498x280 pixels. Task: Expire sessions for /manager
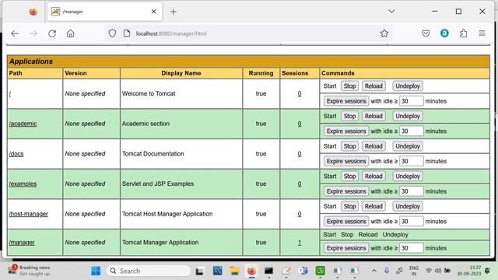pyautogui.click(x=346, y=248)
